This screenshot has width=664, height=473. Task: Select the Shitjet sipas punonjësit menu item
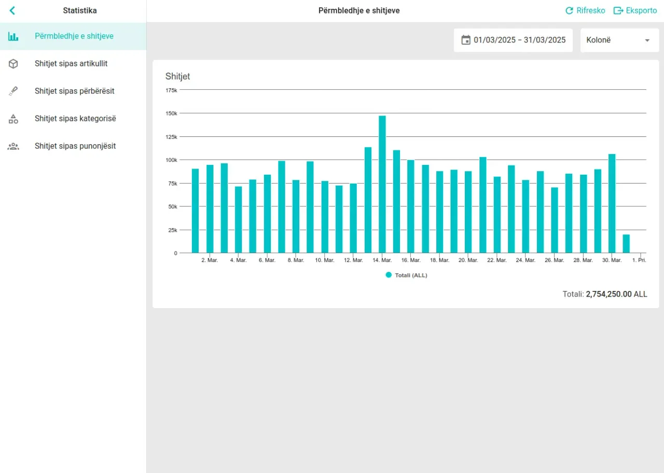click(73, 146)
